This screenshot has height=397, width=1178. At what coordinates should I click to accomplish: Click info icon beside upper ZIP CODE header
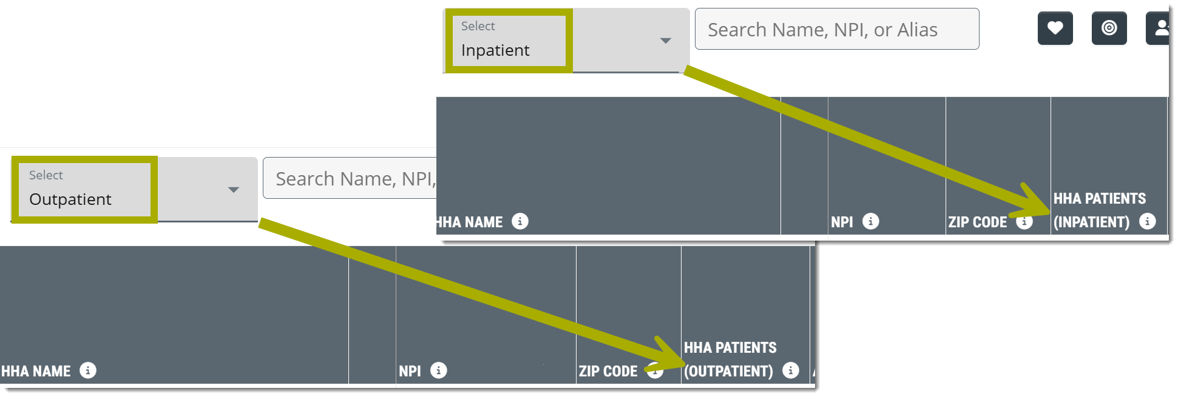pyautogui.click(x=1025, y=222)
